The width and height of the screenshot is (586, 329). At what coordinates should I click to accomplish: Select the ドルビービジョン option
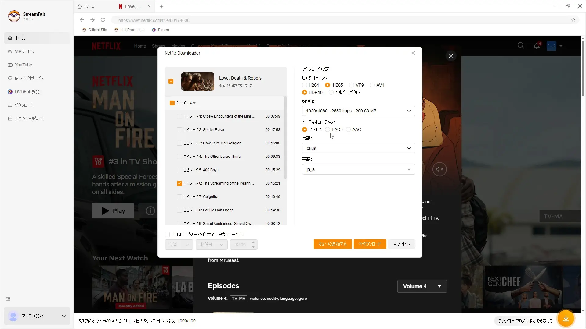click(331, 92)
